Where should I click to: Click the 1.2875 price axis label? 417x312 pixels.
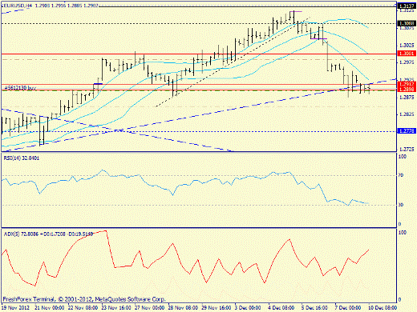407,98
